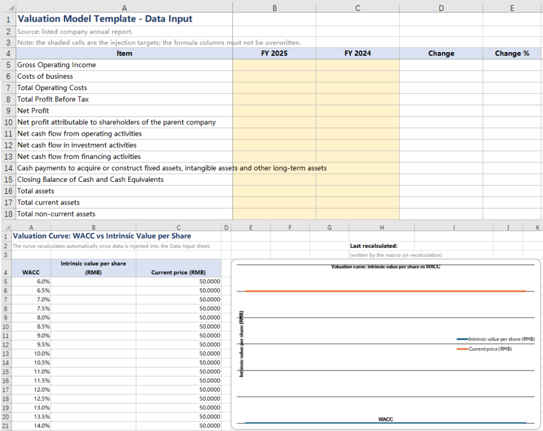The width and height of the screenshot is (543, 431).
Task: Select the 'Change %' header cell
Action: click(x=512, y=53)
